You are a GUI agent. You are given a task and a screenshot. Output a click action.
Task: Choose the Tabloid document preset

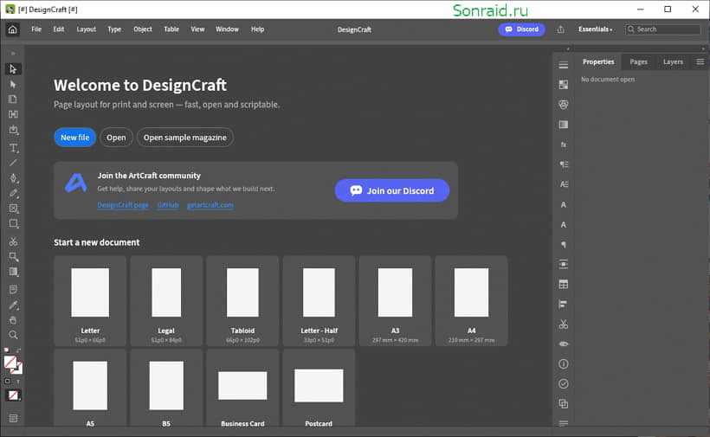(242, 301)
